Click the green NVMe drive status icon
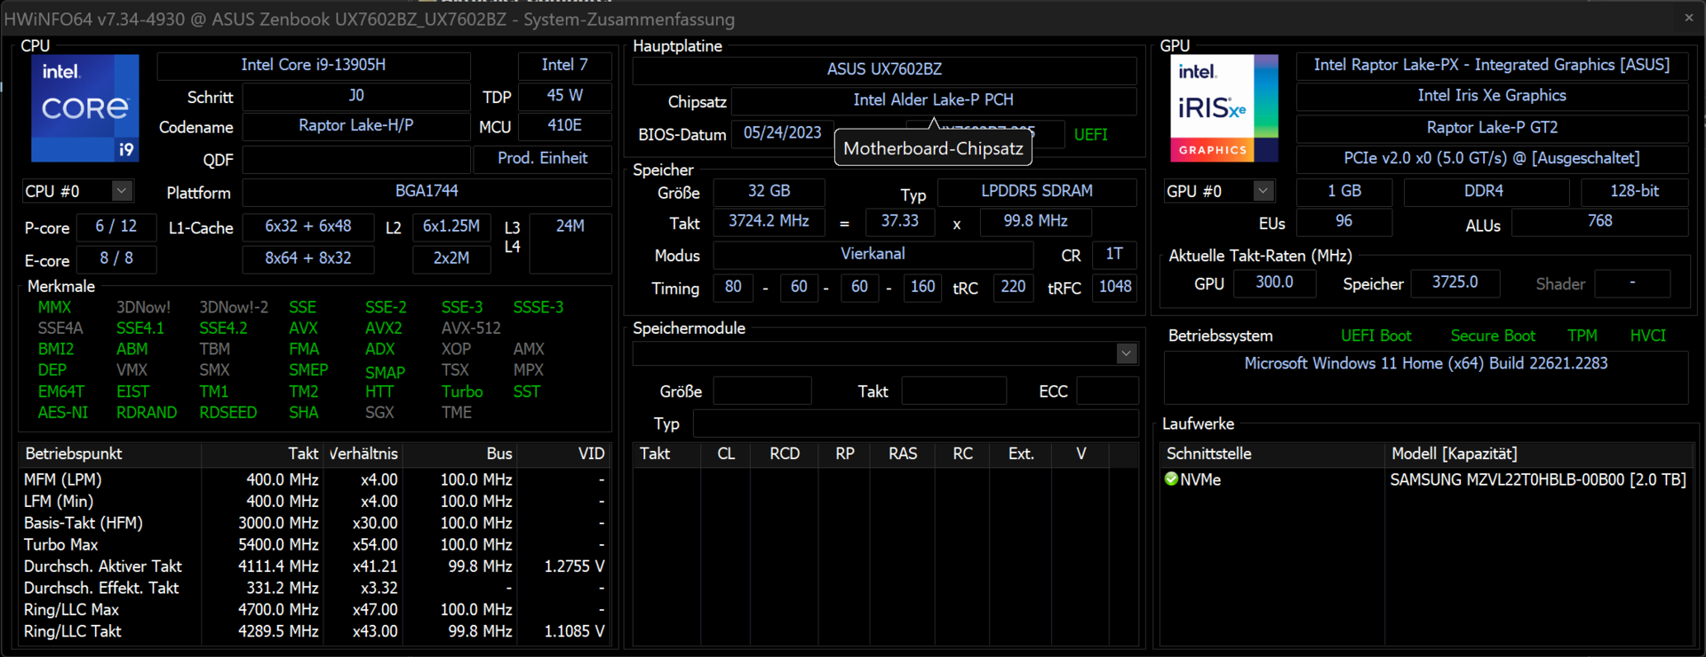The height and width of the screenshot is (657, 1706). coord(1171,479)
